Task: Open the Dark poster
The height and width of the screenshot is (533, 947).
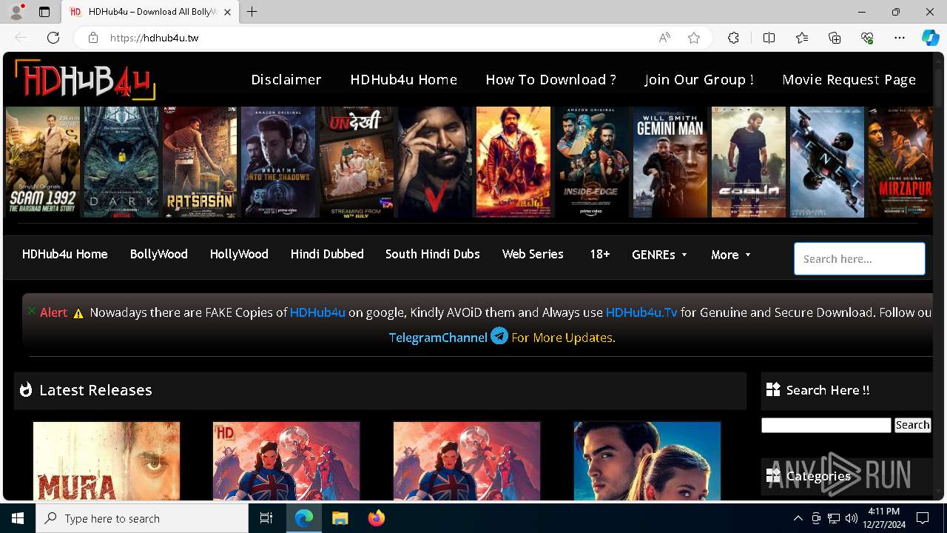Action: (121, 161)
